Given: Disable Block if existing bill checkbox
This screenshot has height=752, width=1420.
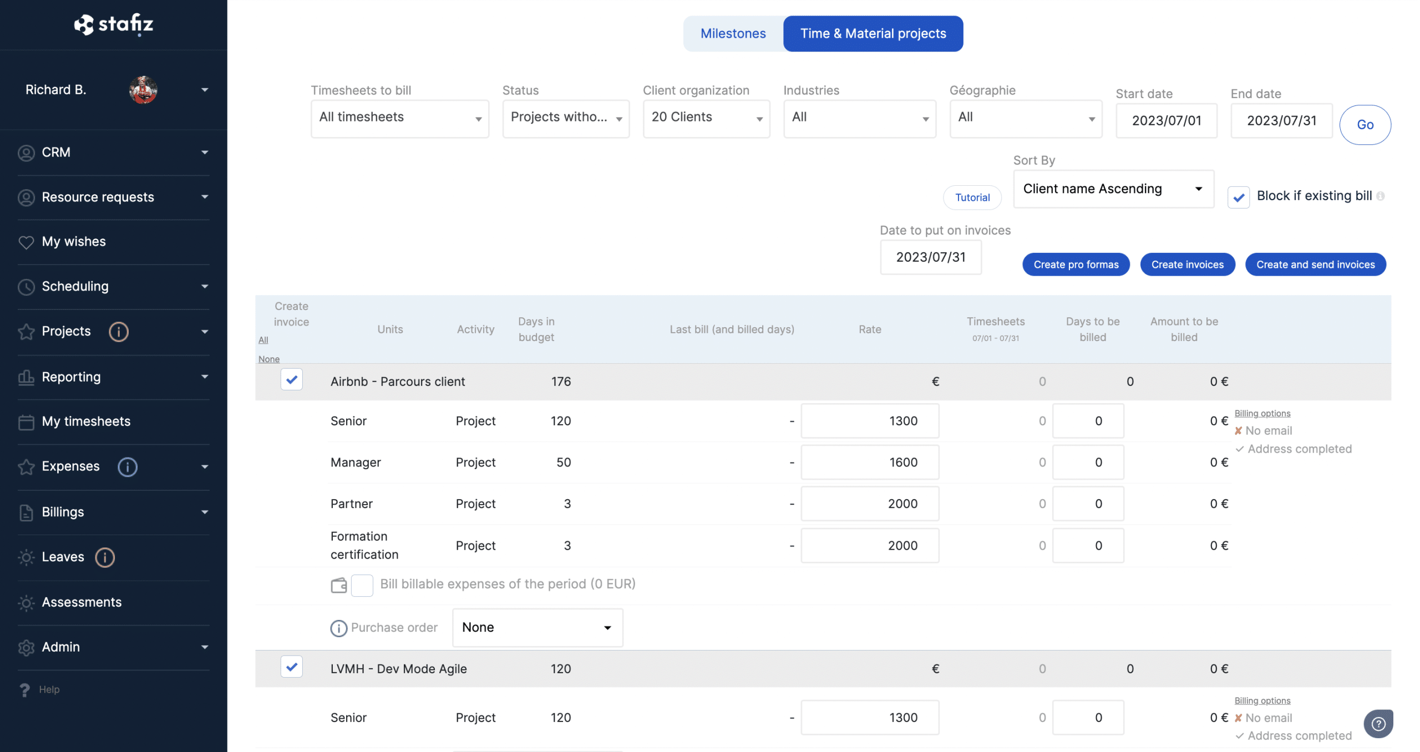Looking at the screenshot, I should click(x=1238, y=197).
